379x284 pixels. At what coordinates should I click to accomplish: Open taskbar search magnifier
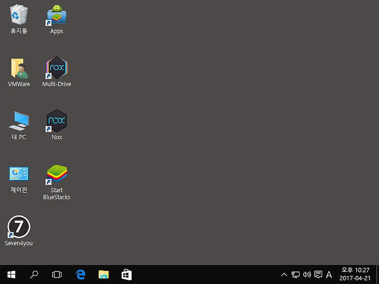34,275
